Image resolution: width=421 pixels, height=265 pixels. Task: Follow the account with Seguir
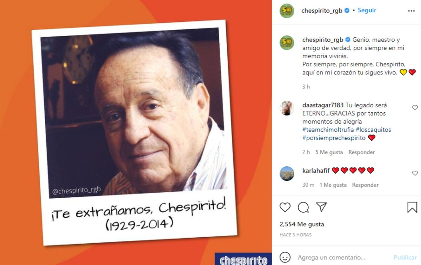[x=367, y=11]
